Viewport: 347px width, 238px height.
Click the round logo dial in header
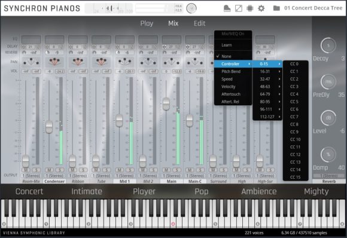(x=191, y=8)
